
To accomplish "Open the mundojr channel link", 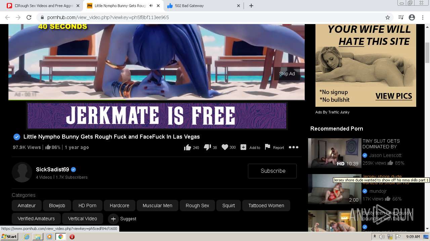I will tap(378, 191).
